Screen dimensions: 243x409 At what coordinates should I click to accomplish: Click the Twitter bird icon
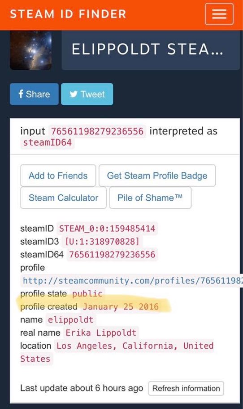[x=74, y=94]
